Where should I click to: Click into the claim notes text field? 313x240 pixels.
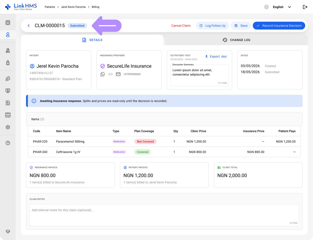point(164,215)
